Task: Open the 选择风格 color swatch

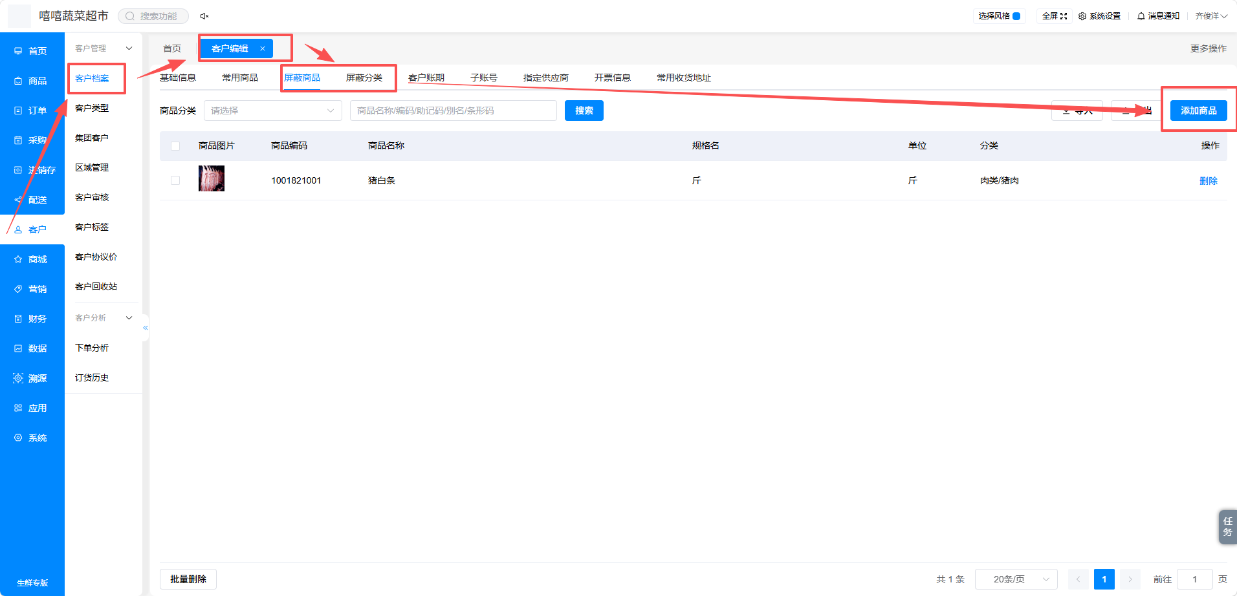Action: point(1016,16)
